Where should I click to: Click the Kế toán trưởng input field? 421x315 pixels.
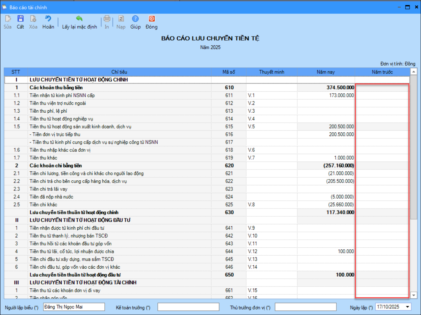point(188,307)
